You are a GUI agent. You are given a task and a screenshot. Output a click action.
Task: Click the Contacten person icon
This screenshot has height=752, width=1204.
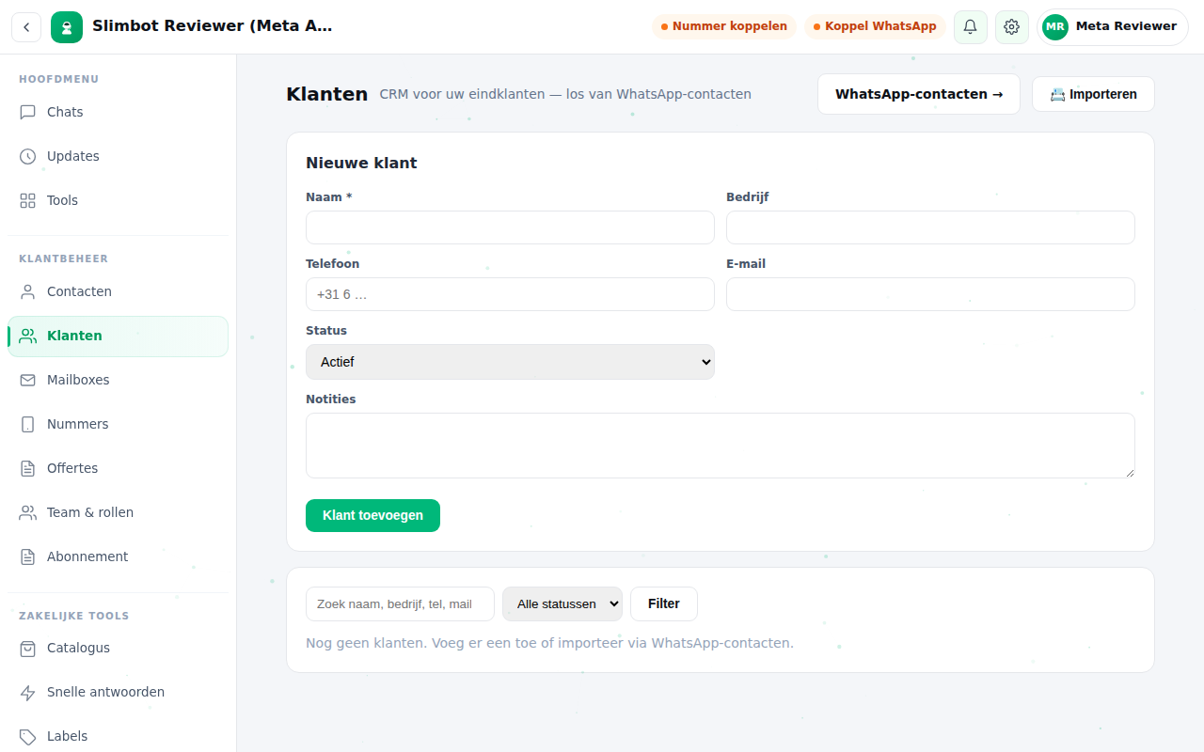(x=28, y=291)
